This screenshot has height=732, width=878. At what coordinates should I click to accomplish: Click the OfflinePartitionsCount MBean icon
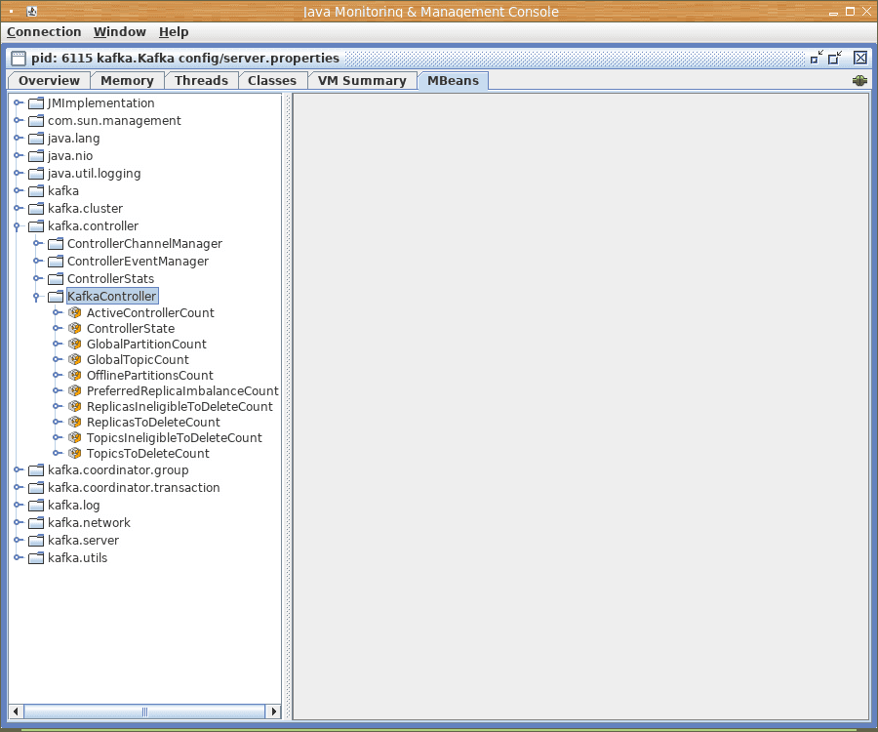click(74, 375)
